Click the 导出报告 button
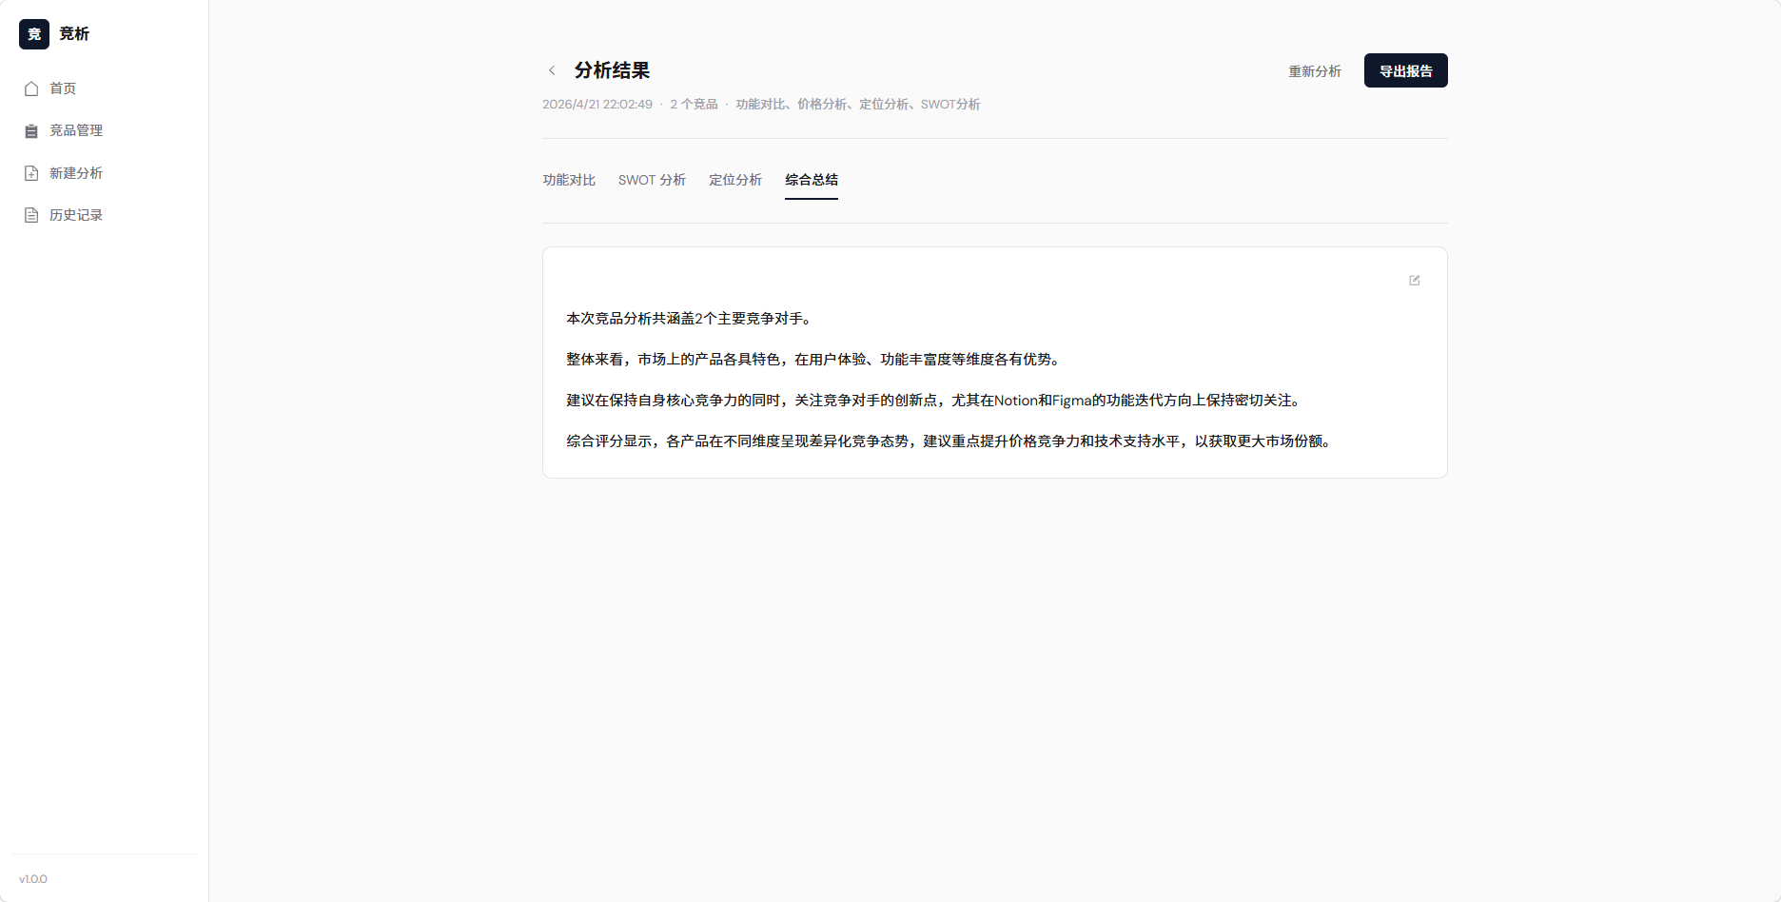The width and height of the screenshot is (1781, 902). coord(1405,71)
